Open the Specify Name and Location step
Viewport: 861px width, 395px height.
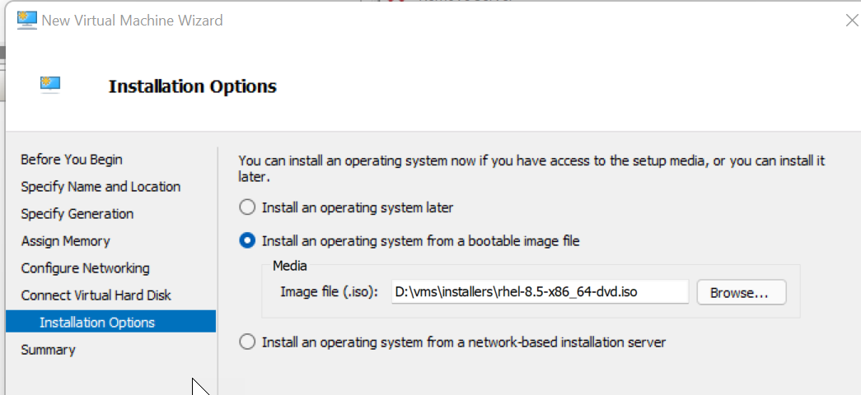tap(101, 187)
